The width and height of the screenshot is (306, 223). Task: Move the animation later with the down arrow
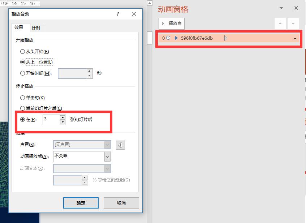[x=293, y=23]
